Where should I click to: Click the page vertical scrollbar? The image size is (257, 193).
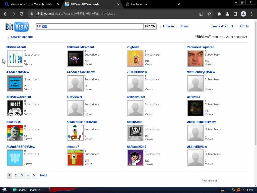255,84
